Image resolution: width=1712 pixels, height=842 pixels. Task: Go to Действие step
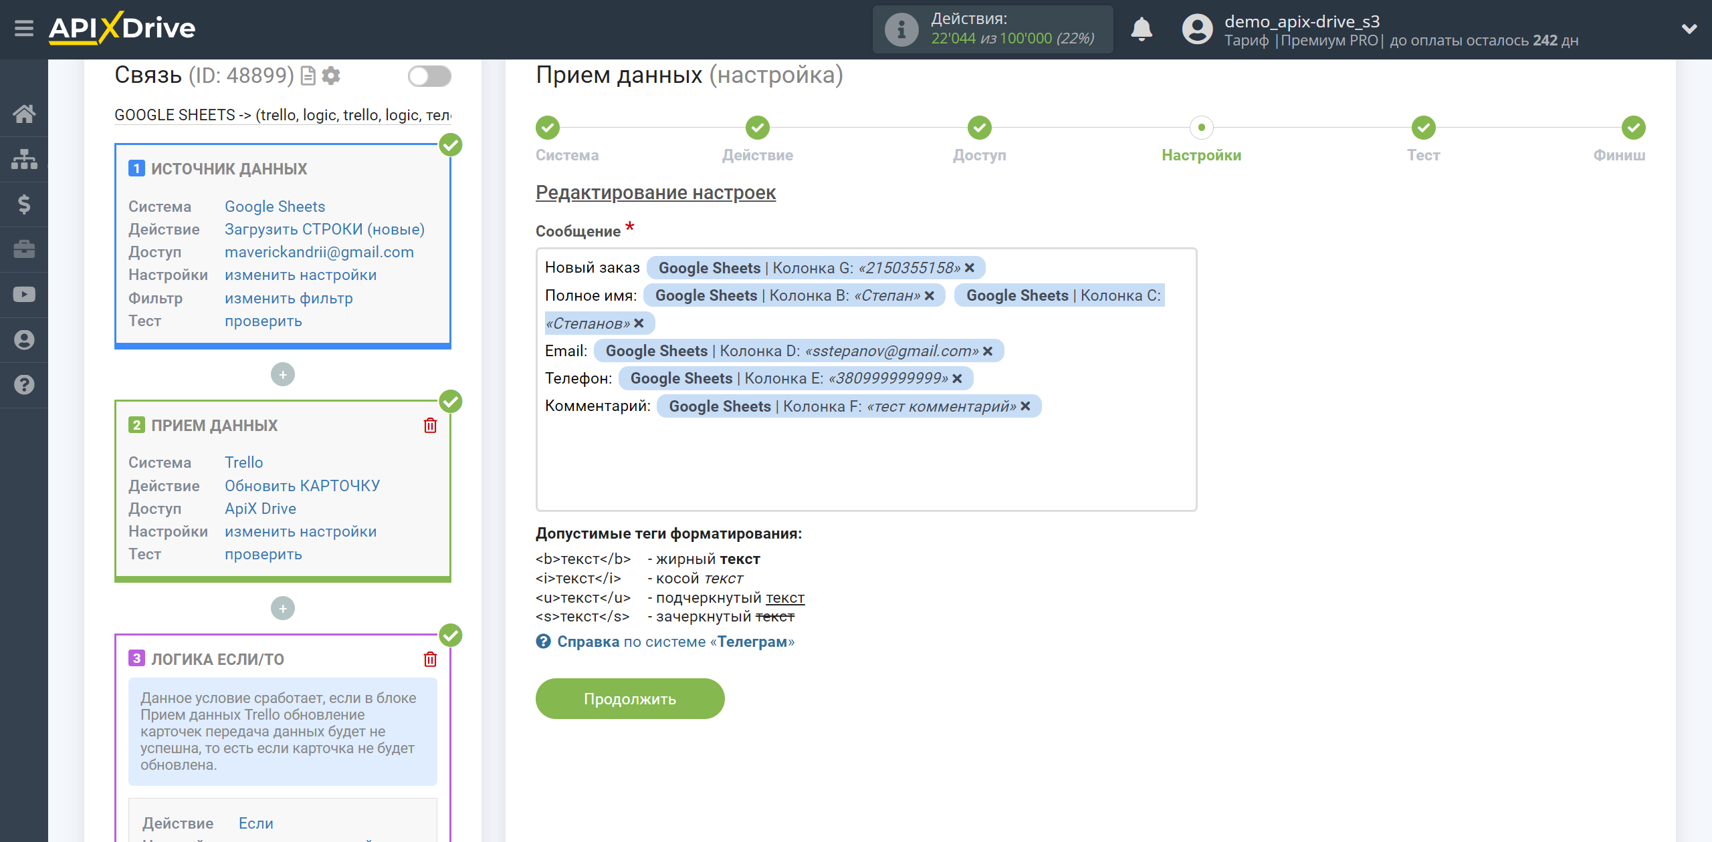758,128
